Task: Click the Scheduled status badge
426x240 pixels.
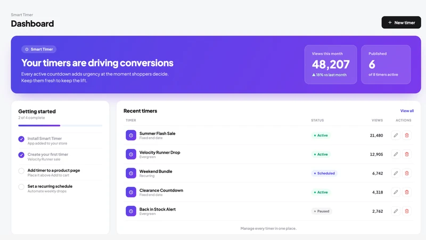Action: point(324,173)
